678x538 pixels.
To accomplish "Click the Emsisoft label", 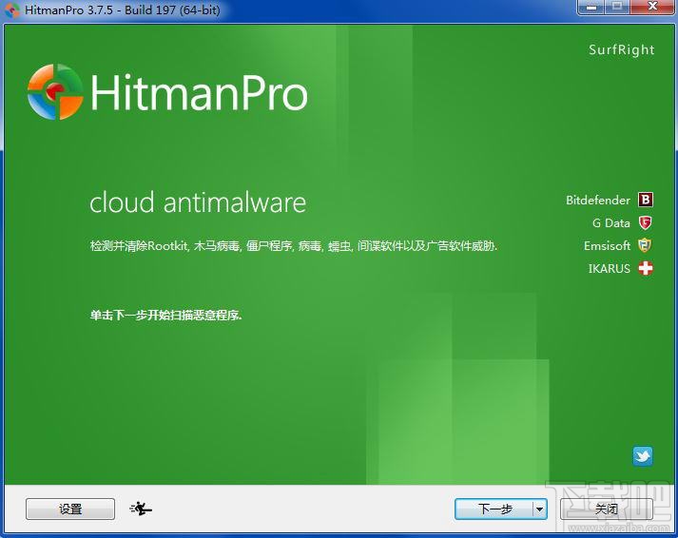I will click(607, 246).
